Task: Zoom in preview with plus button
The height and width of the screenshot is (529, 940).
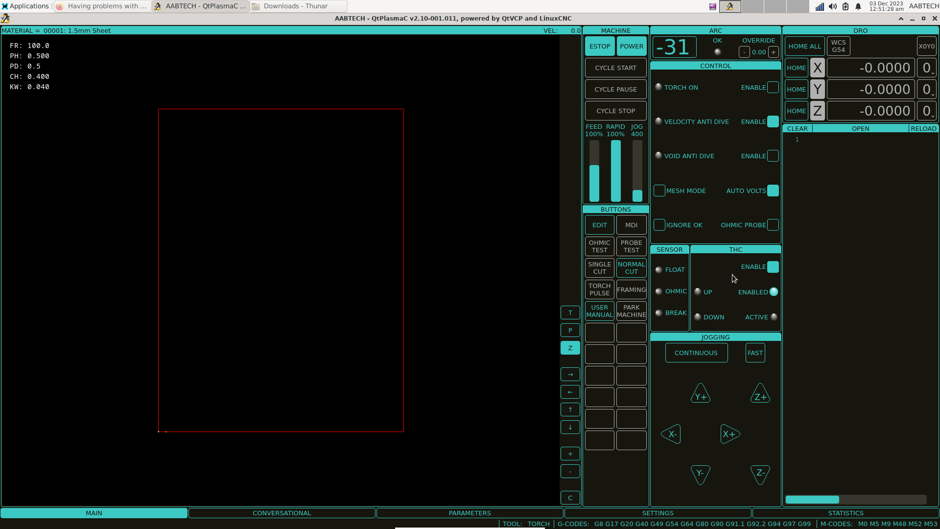Action: pyautogui.click(x=570, y=454)
